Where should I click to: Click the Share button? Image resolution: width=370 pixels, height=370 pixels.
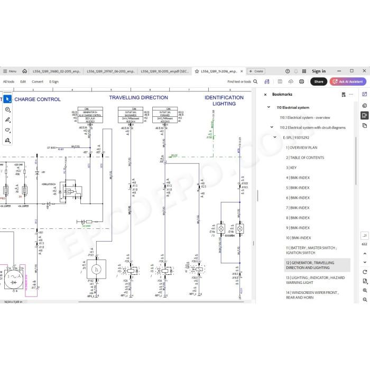tap(319, 81)
